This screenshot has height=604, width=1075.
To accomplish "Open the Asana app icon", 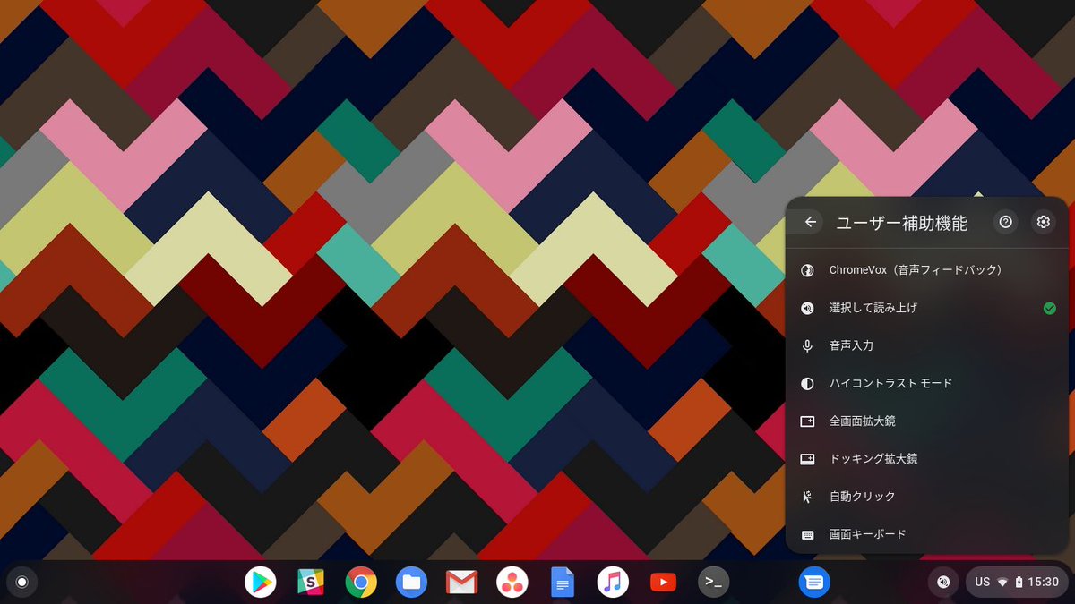I will [x=512, y=583].
